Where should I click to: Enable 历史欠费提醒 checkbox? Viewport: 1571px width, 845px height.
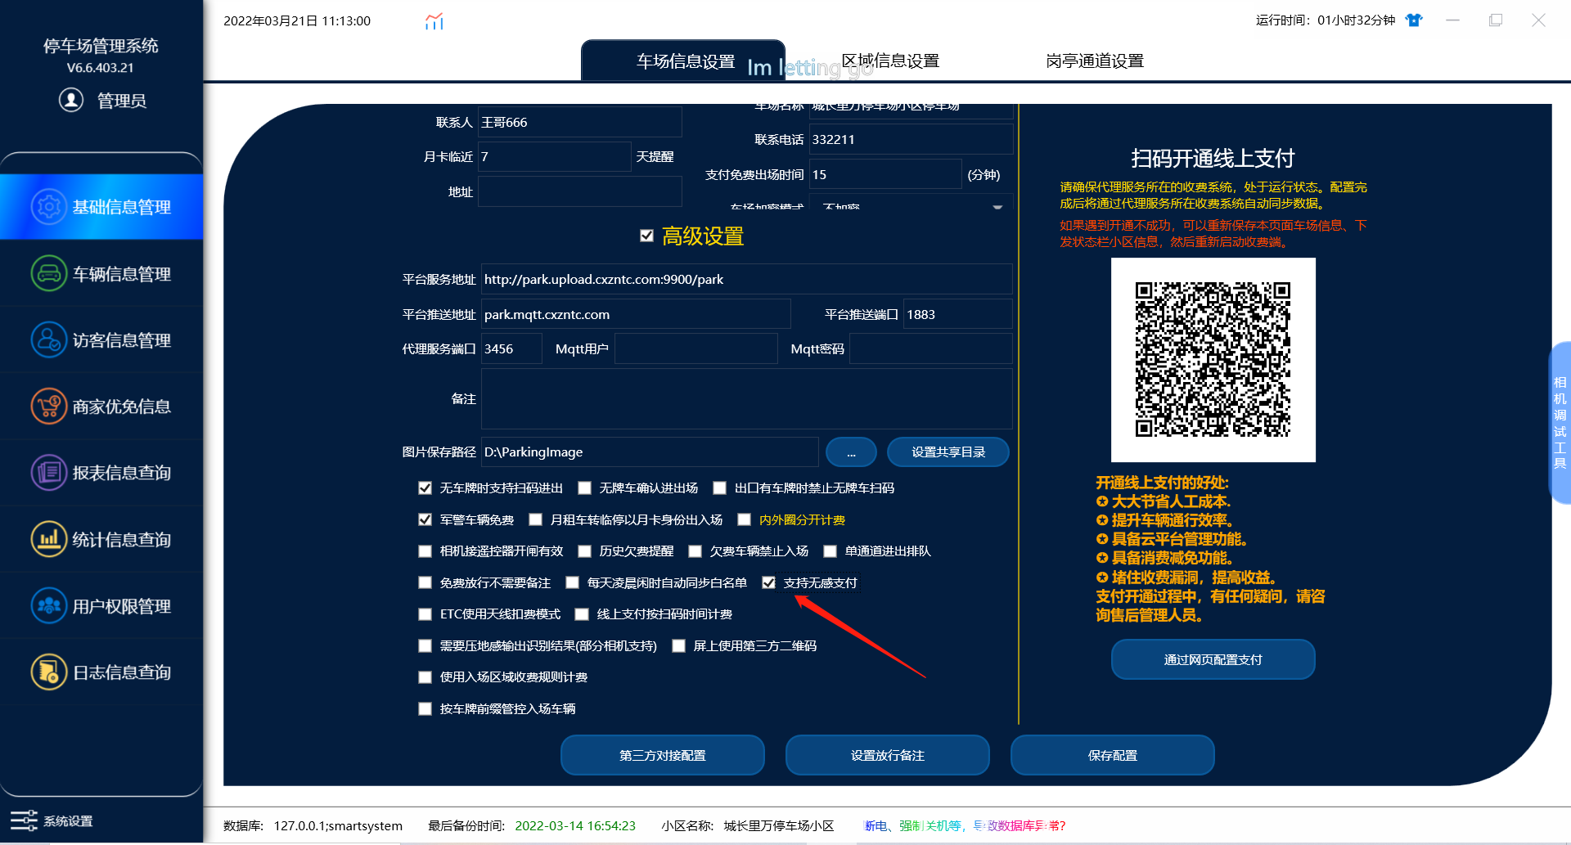coord(584,551)
